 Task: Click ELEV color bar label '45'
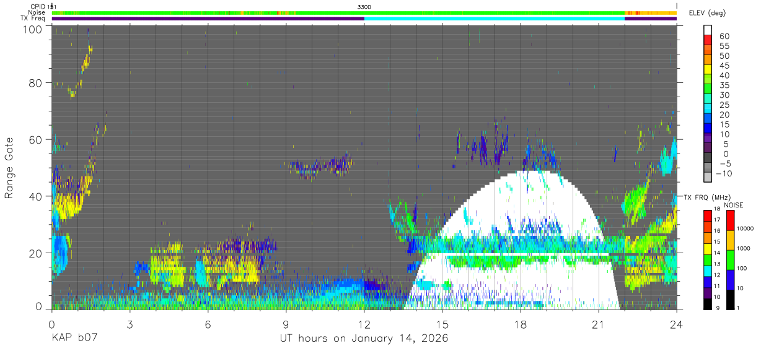[723, 66]
